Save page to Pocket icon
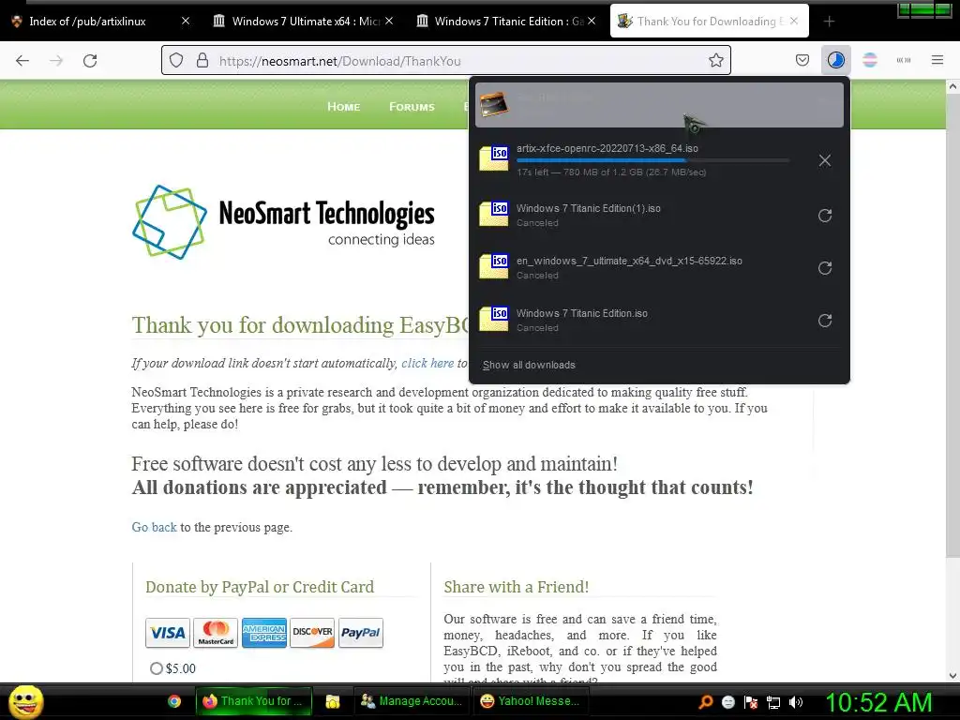The width and height of the screenshot is (960, 720). click(x=802, y=61)
